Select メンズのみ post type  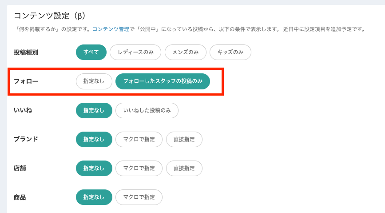click(x=185, y=52)
